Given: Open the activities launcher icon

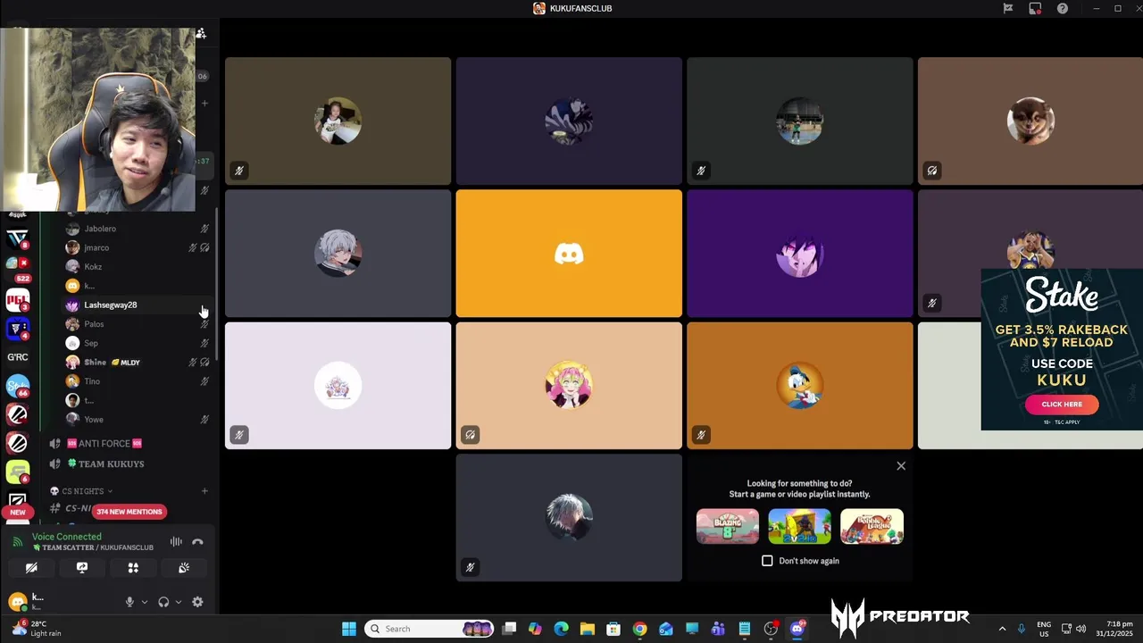Looking at the screenshot, I should [133, 568].
